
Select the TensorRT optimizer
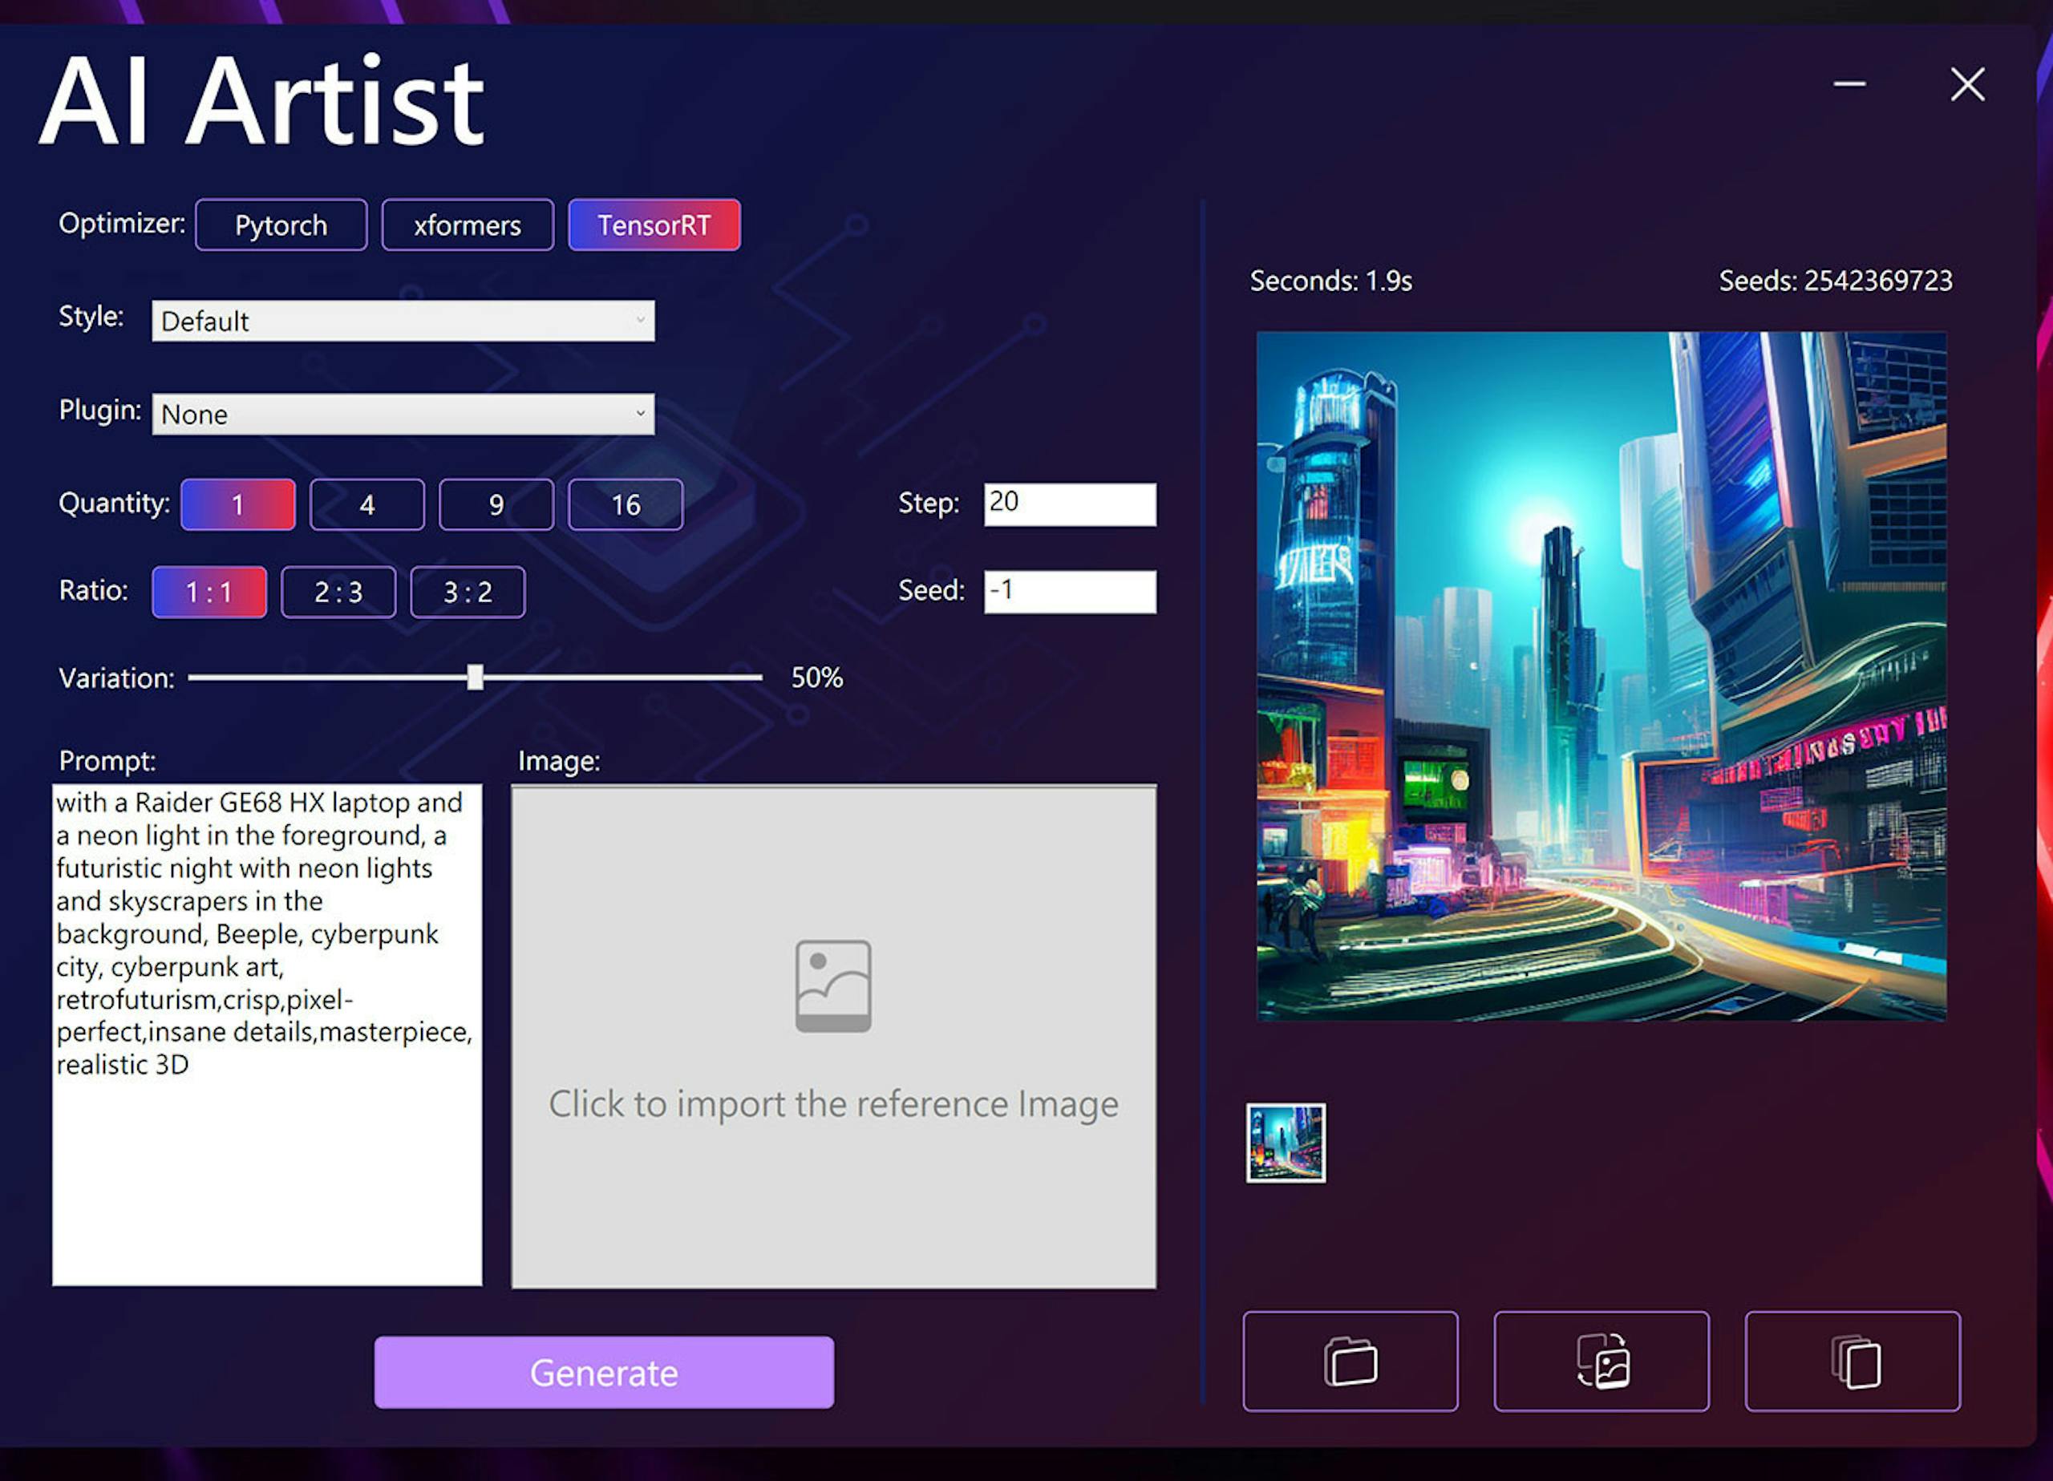(x=654, y=225)
